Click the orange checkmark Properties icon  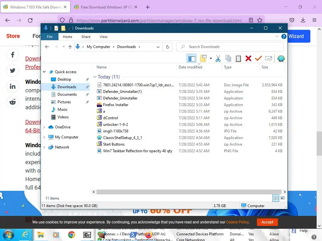[x=258, y=59]
